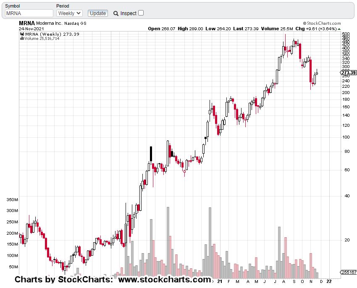This screenshot has height=288, width=357.
Task: Click the Inspect magnifying glass icon
Action: click(116, 13)
